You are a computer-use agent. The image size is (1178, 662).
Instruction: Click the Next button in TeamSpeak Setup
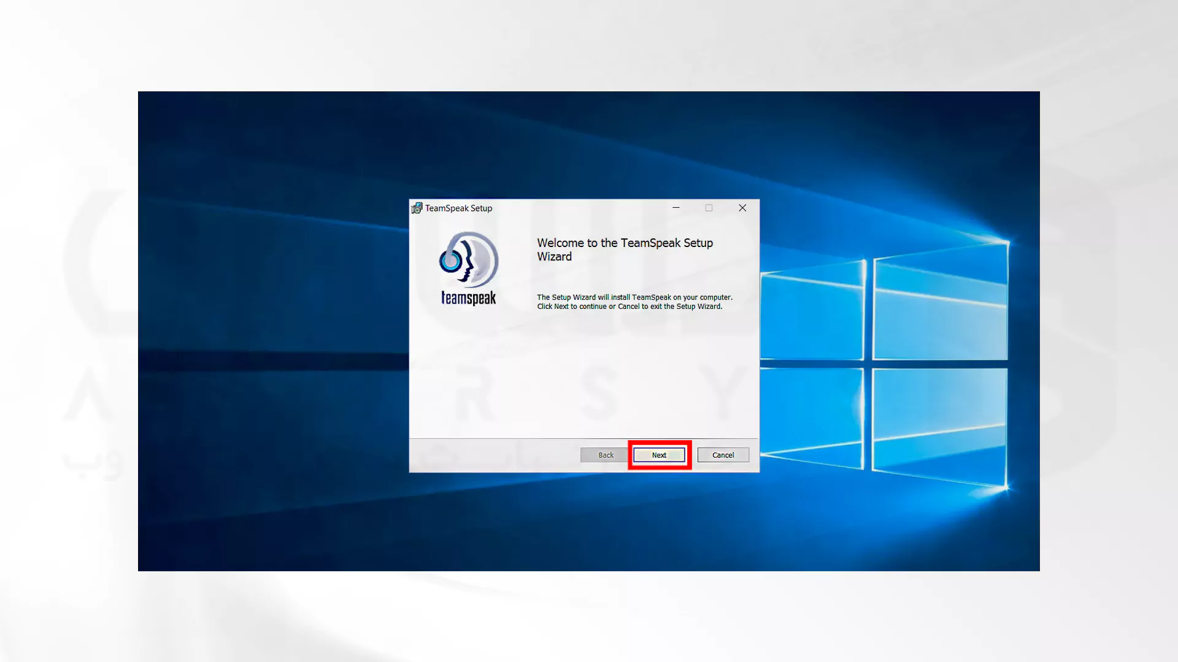pos(659,455)
